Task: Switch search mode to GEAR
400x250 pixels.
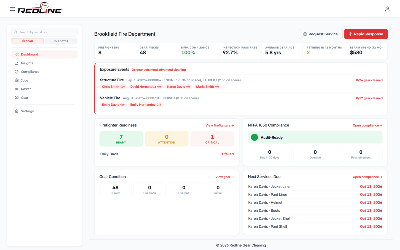Action: (x=27, y=41)
